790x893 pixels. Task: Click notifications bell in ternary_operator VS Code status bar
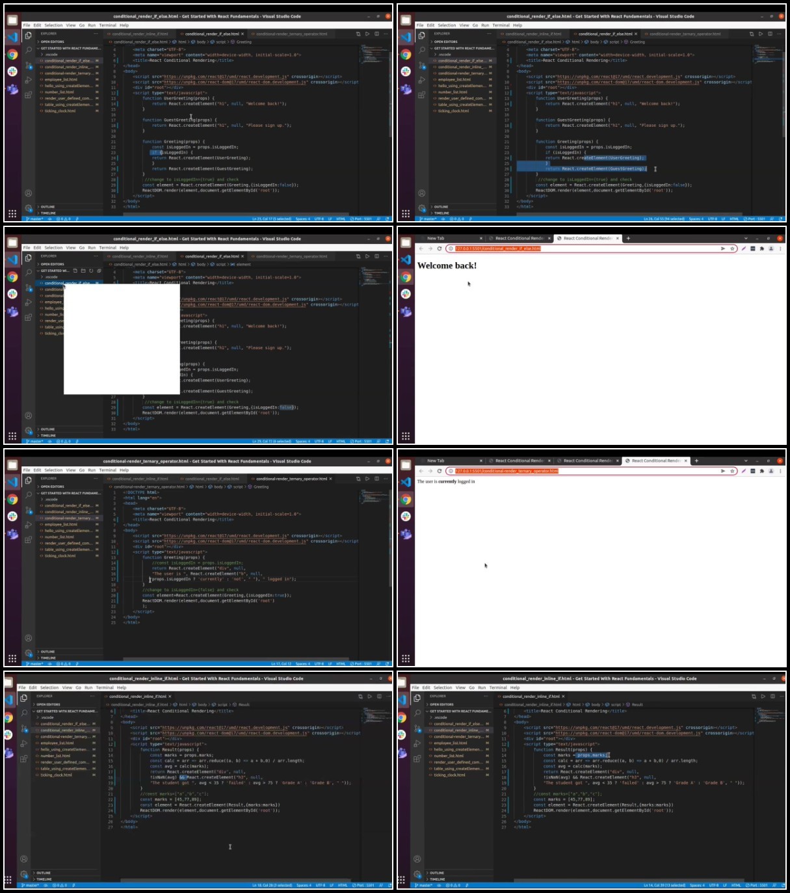(387, 664)
